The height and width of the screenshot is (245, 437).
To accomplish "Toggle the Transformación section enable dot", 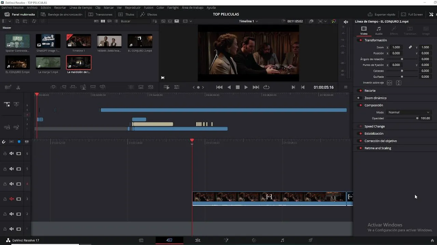I will [361, 40].
